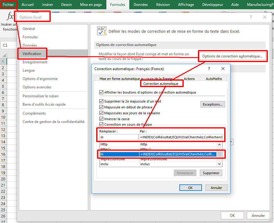Screen dimensions: 274x223
Task: Toggle 'Afficher les boutons d'options de correction automatique'
Action: [x=101, y=92]
